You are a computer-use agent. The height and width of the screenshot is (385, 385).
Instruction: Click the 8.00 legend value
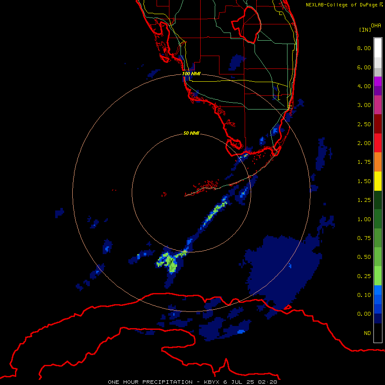coord(364,48)
